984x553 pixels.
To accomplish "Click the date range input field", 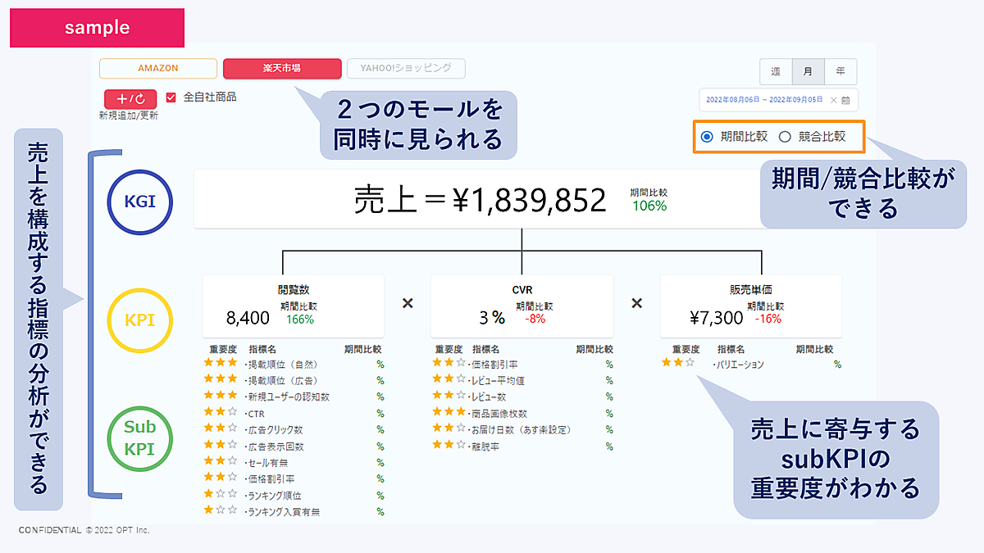I will click(x=763, y=100).
